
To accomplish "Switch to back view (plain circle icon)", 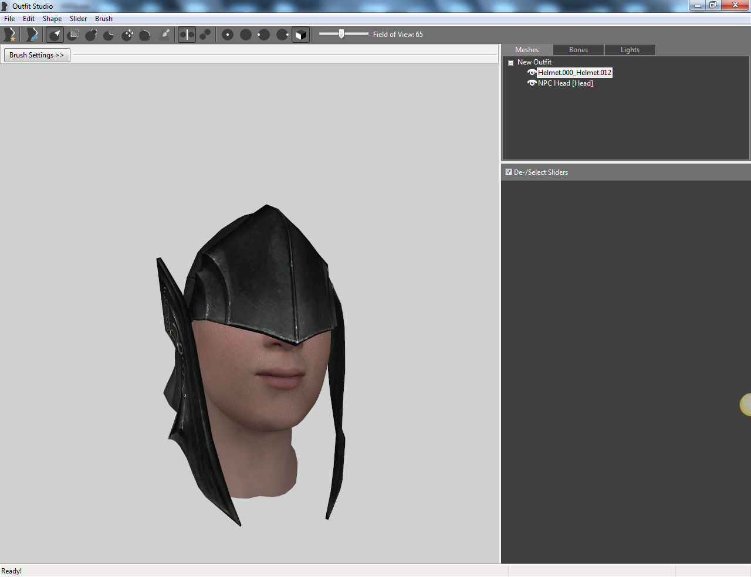I will [x=246, y=35].
